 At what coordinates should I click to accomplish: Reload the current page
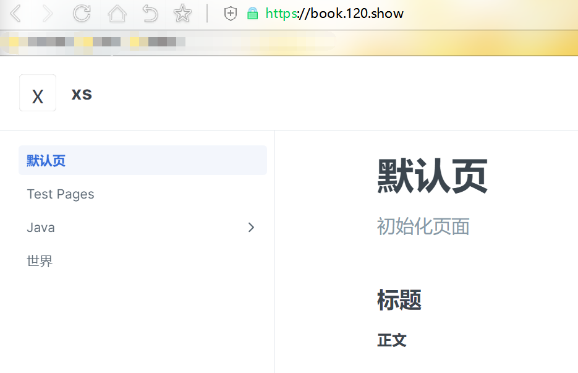[x=82, y=13]
